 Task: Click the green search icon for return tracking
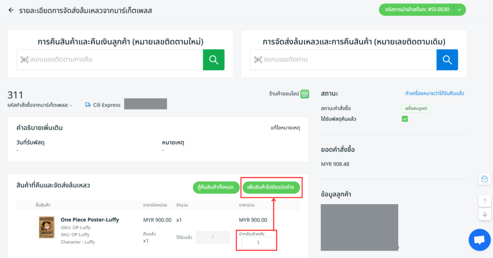click(213, 60)
